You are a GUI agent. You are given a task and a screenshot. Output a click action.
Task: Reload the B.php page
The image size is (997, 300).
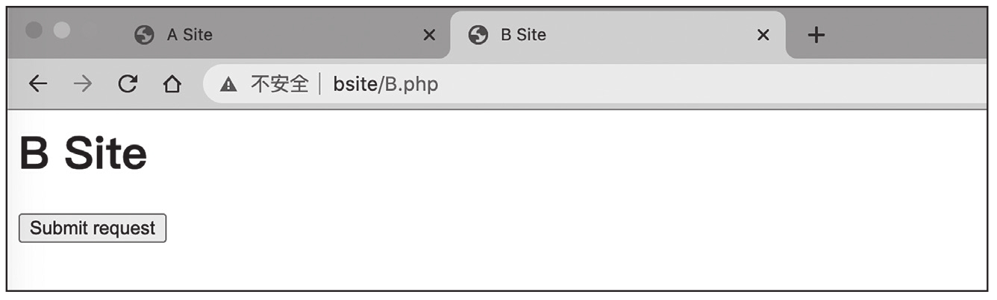click(128, 84)
